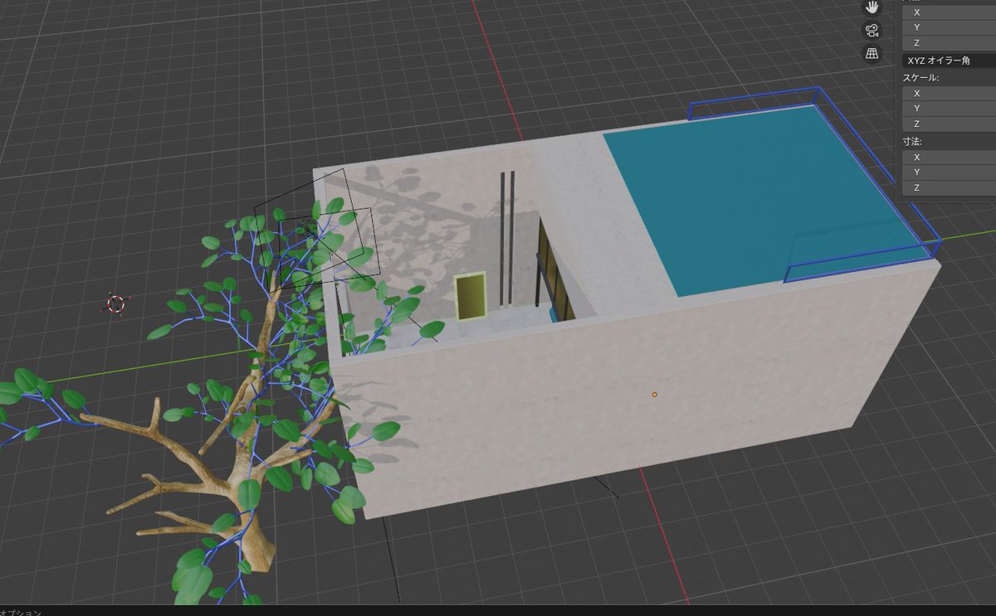The image size is (996, 616).
Task: Select the yellow-framed door inside house
Action: tap(471, 296)
